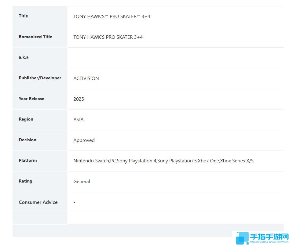This screenshot has width=293, height=246.
Task: Select the title value TONY HAWK'S™ PRO SKATER™ 3+4
Action: click(x=112, y=16)
